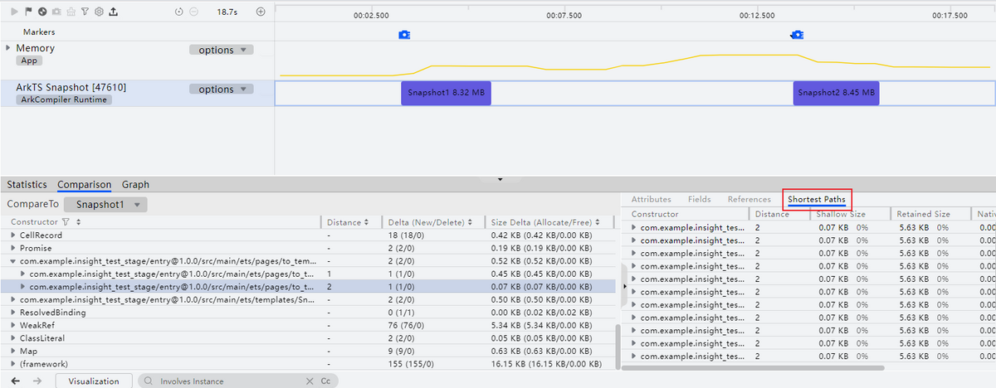Click the reset timeline zoom icon
This screenshot has width=996, height=388.
point(179,12)
